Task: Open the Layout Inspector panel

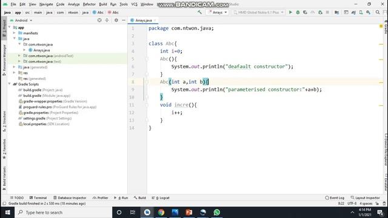Action: pyautogui.click(x=365, y=198)
